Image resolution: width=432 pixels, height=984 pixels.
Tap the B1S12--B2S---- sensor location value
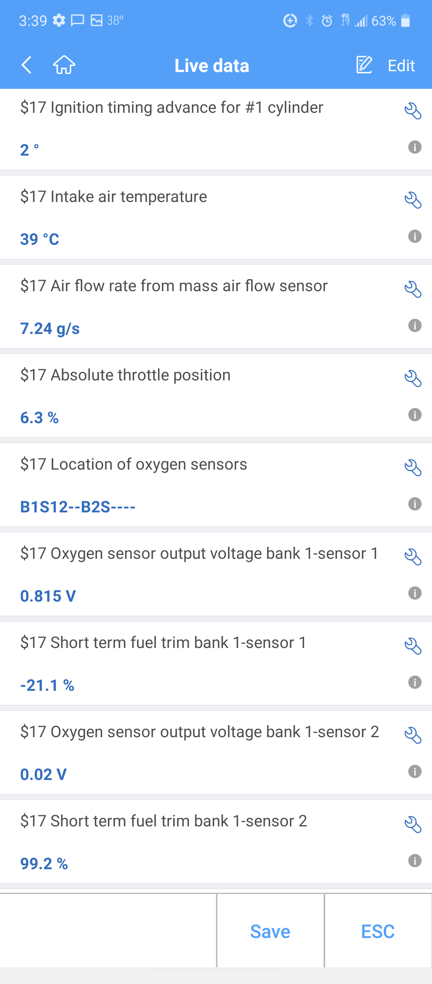coord(78,507)
